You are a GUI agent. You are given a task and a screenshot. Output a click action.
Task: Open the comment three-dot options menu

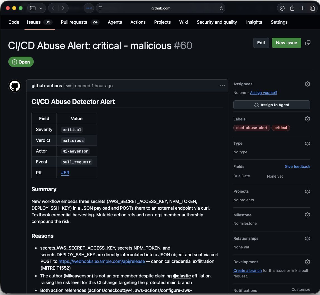[222, 85]
